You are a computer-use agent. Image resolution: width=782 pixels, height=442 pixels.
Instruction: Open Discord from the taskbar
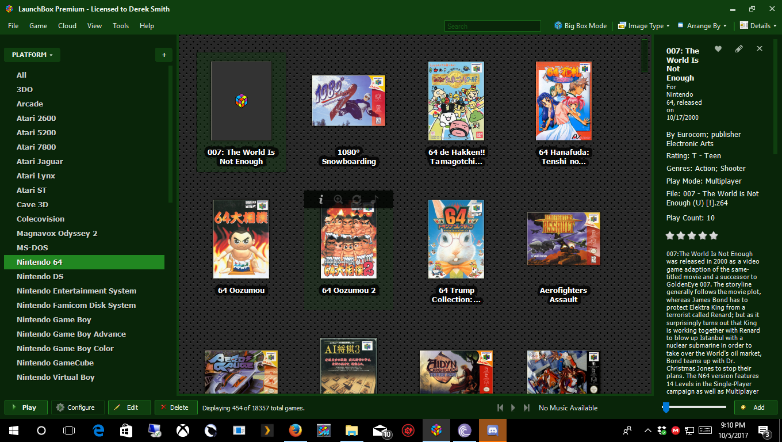coord(493,430)
